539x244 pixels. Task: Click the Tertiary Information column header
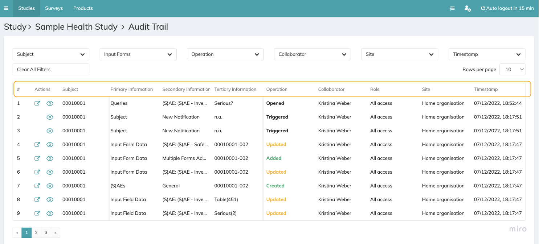coord(236,90)
